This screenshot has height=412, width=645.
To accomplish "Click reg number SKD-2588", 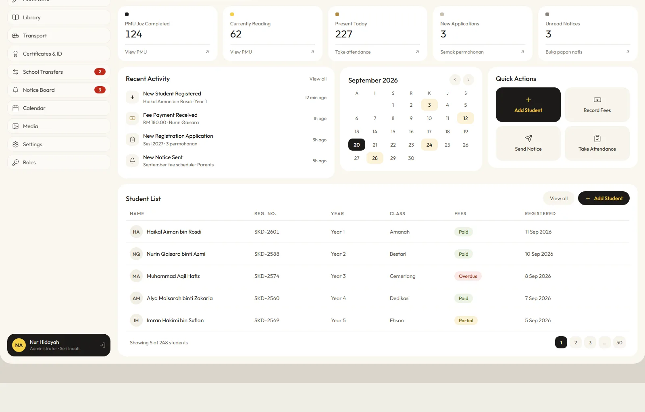I will click(267, 254).
